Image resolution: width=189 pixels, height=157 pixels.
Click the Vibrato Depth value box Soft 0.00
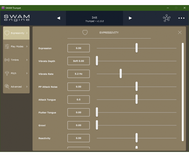(x=79, y=61)
